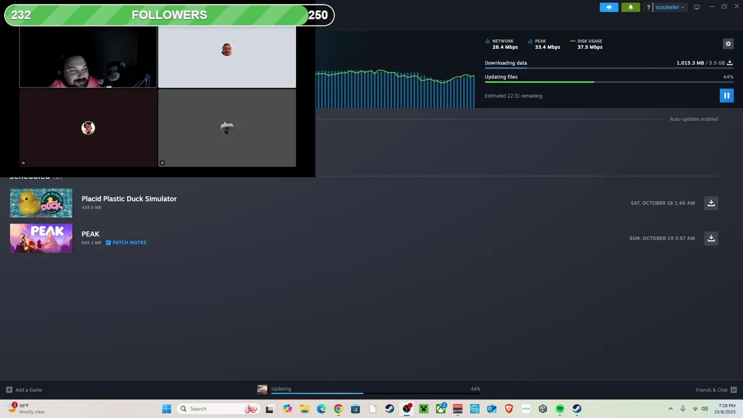Download the PEAK update now
The height and width of the screenshot is (418, 743).
(x=711, y=238)
